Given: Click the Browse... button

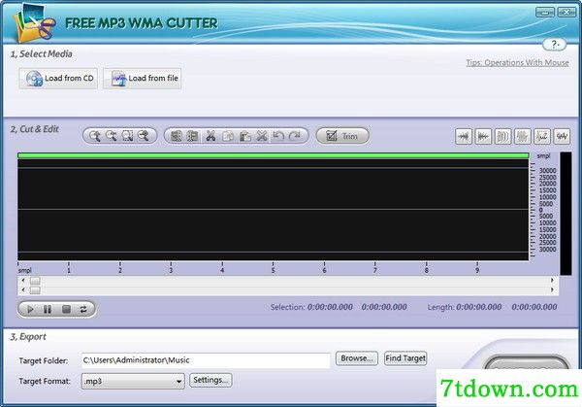Looking at the screenshot, I should pyautogui.click(x=357, y=358).
